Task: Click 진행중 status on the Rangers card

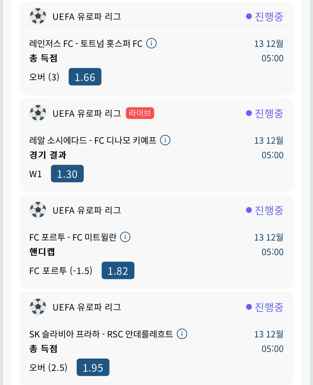Action: (x=265, y=16)
